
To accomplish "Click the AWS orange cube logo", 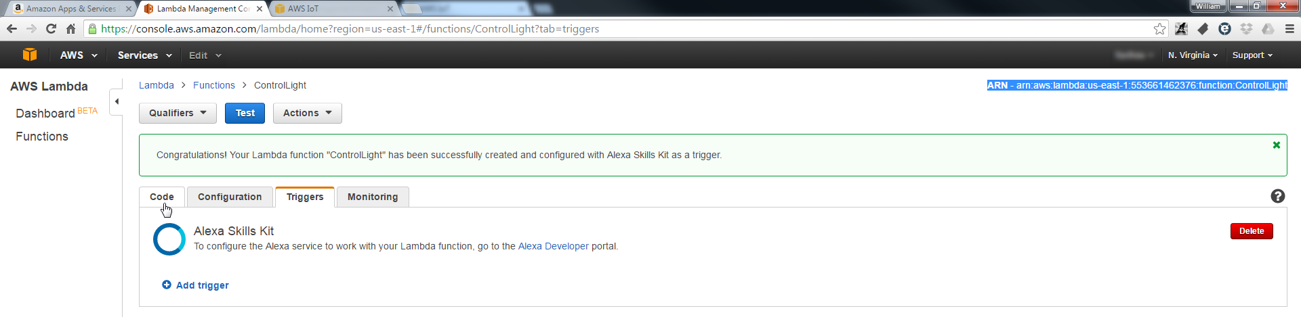I will [x=30, y=55].
